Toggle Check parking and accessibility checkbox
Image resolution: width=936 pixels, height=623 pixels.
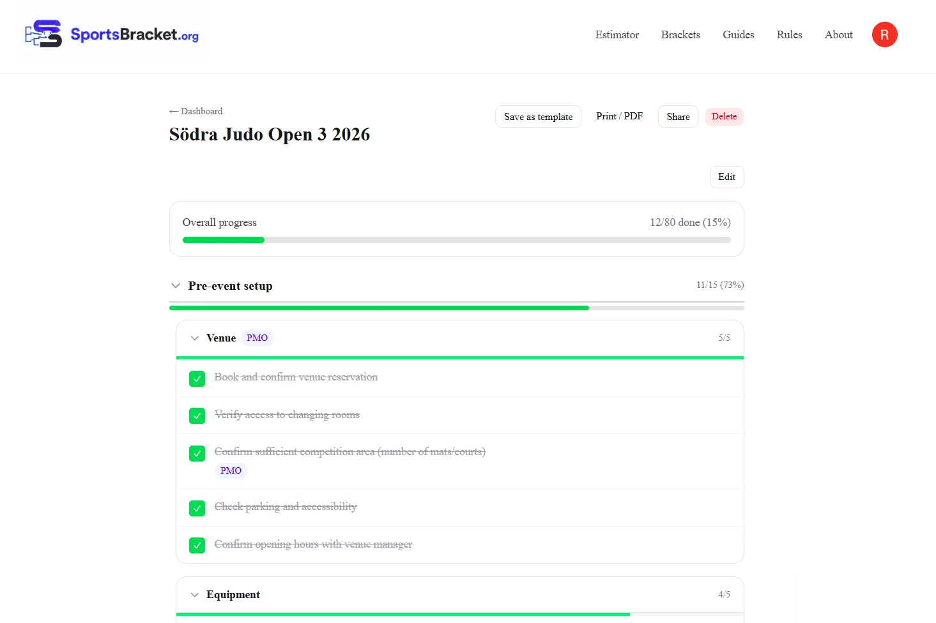click(197, 508)
